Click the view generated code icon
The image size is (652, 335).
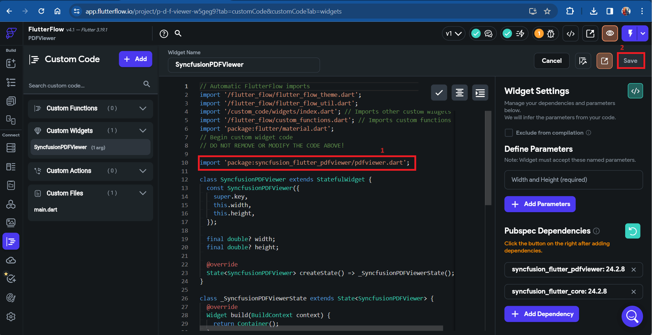pyautogui.click(x=636, y=91)
